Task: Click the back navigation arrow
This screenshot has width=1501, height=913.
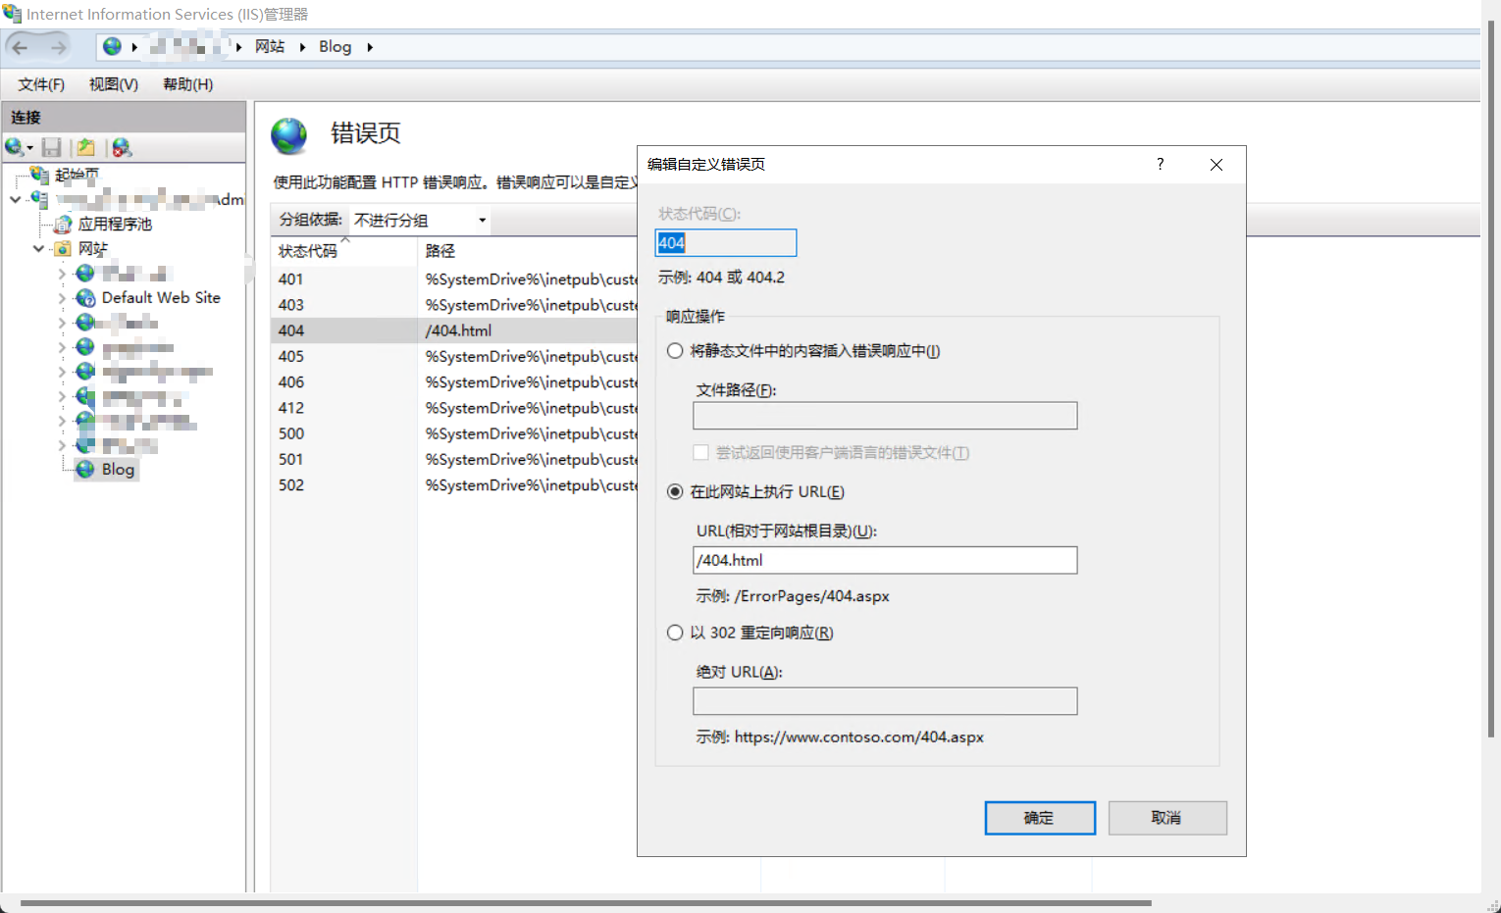Action: click(21, 47)
